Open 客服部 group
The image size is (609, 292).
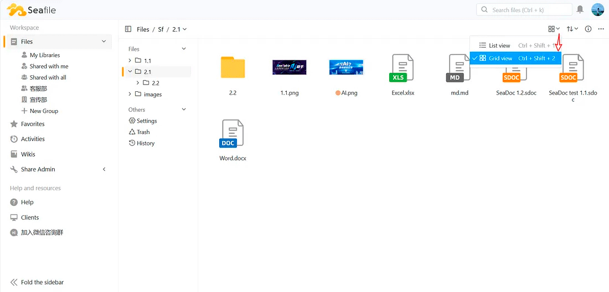(x=38, y=88)
